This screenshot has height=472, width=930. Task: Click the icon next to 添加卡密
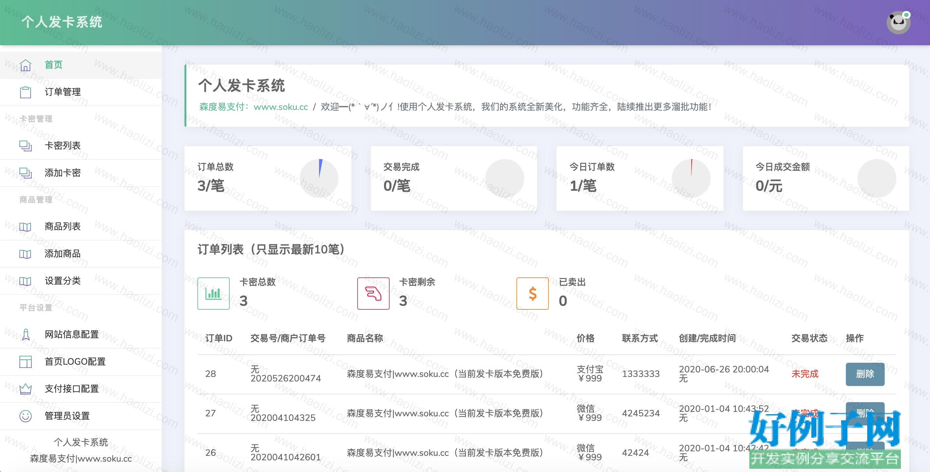[x=25, y=173]
